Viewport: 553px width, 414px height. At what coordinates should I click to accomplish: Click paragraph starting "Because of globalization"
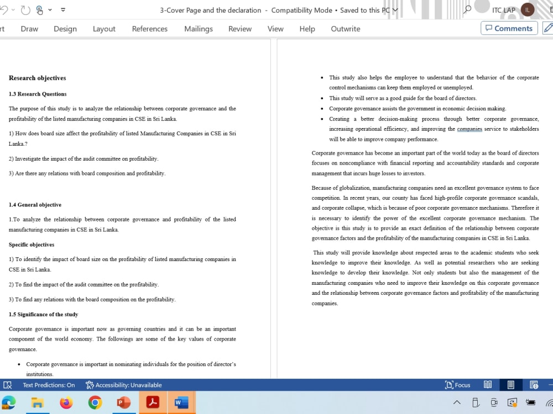click(x=425, y=213)
